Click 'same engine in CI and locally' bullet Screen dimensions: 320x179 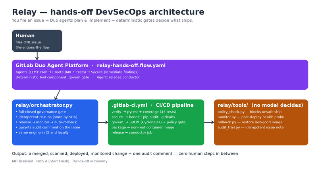(x=42, y=132)
